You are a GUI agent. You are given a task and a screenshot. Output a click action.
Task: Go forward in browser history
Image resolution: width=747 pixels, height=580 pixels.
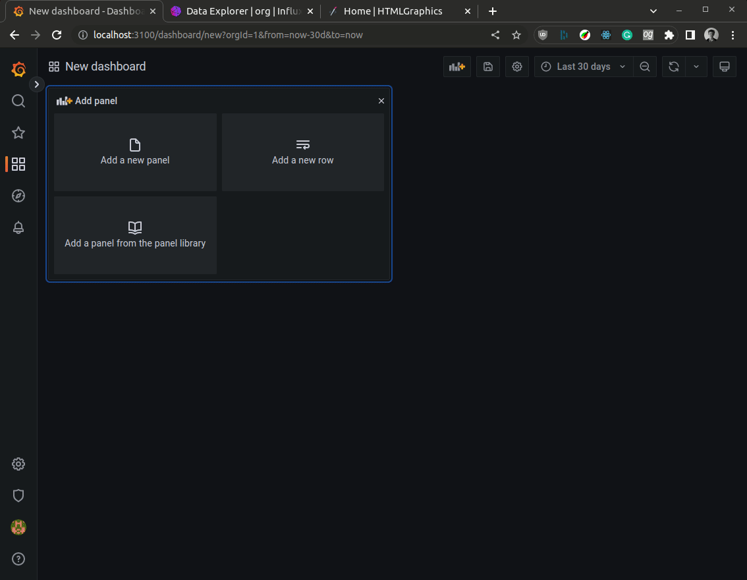36,35
